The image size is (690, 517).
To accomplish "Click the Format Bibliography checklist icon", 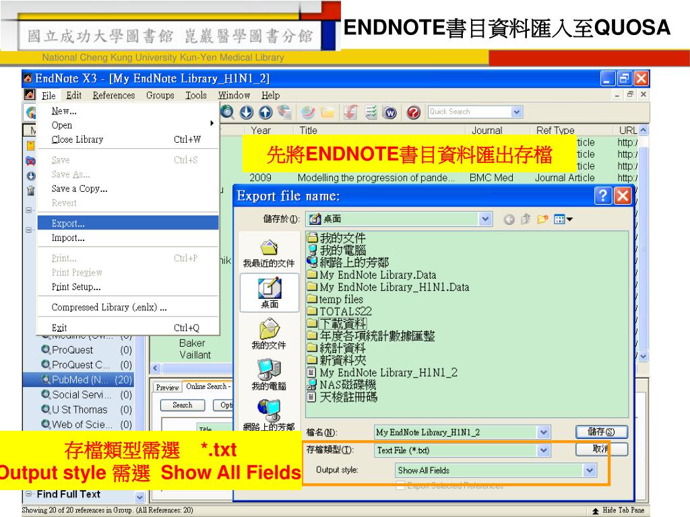I will pos(371,112).
